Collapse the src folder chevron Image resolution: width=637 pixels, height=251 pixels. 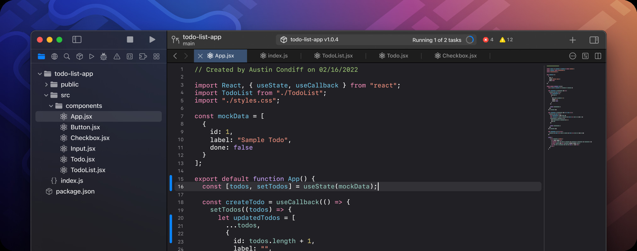[x=46, y=95]
